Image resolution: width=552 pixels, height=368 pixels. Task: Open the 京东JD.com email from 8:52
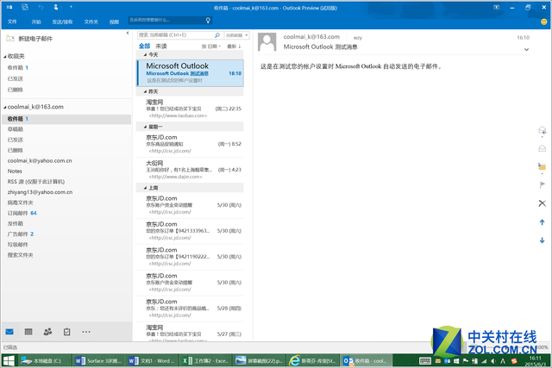click(190, 144)
